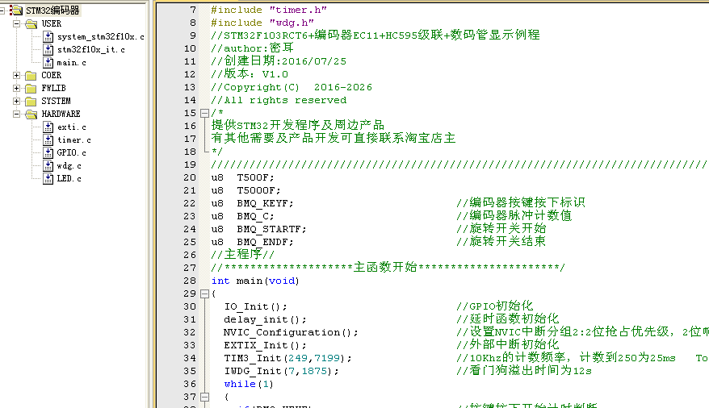Click the GPIO.c file icon
Viewport: 709px width, 408px height.
pyautogui.click(x=48, y=153)
